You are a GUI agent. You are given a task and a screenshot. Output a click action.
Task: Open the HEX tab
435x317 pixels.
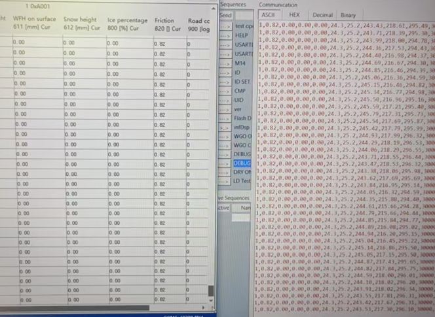point(294,15)
